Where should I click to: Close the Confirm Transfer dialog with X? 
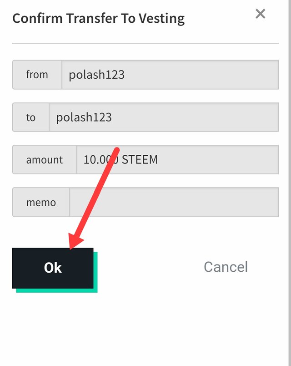pos(260,14)
